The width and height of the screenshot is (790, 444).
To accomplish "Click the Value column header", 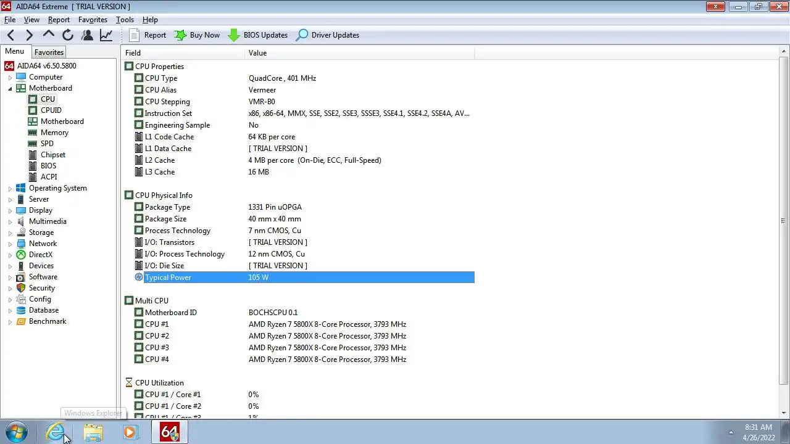I will pos(360,53).
